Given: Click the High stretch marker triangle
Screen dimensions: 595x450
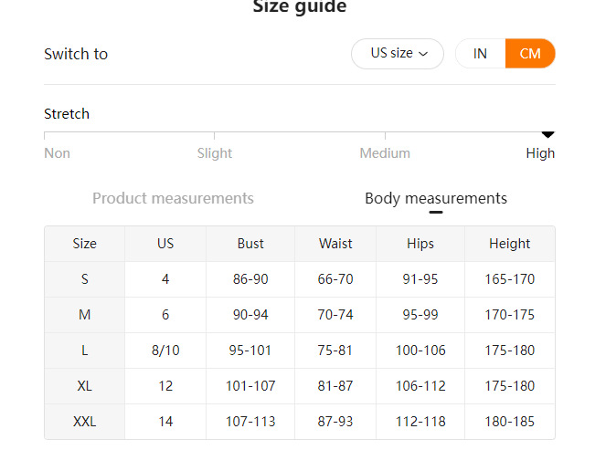Looking at the screenshot, I should click(x=548, y=134).
